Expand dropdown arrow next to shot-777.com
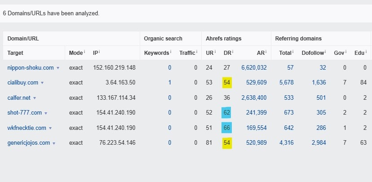This screenshot has width=372, height=182. pyautogui.click(x=46, y=113)
